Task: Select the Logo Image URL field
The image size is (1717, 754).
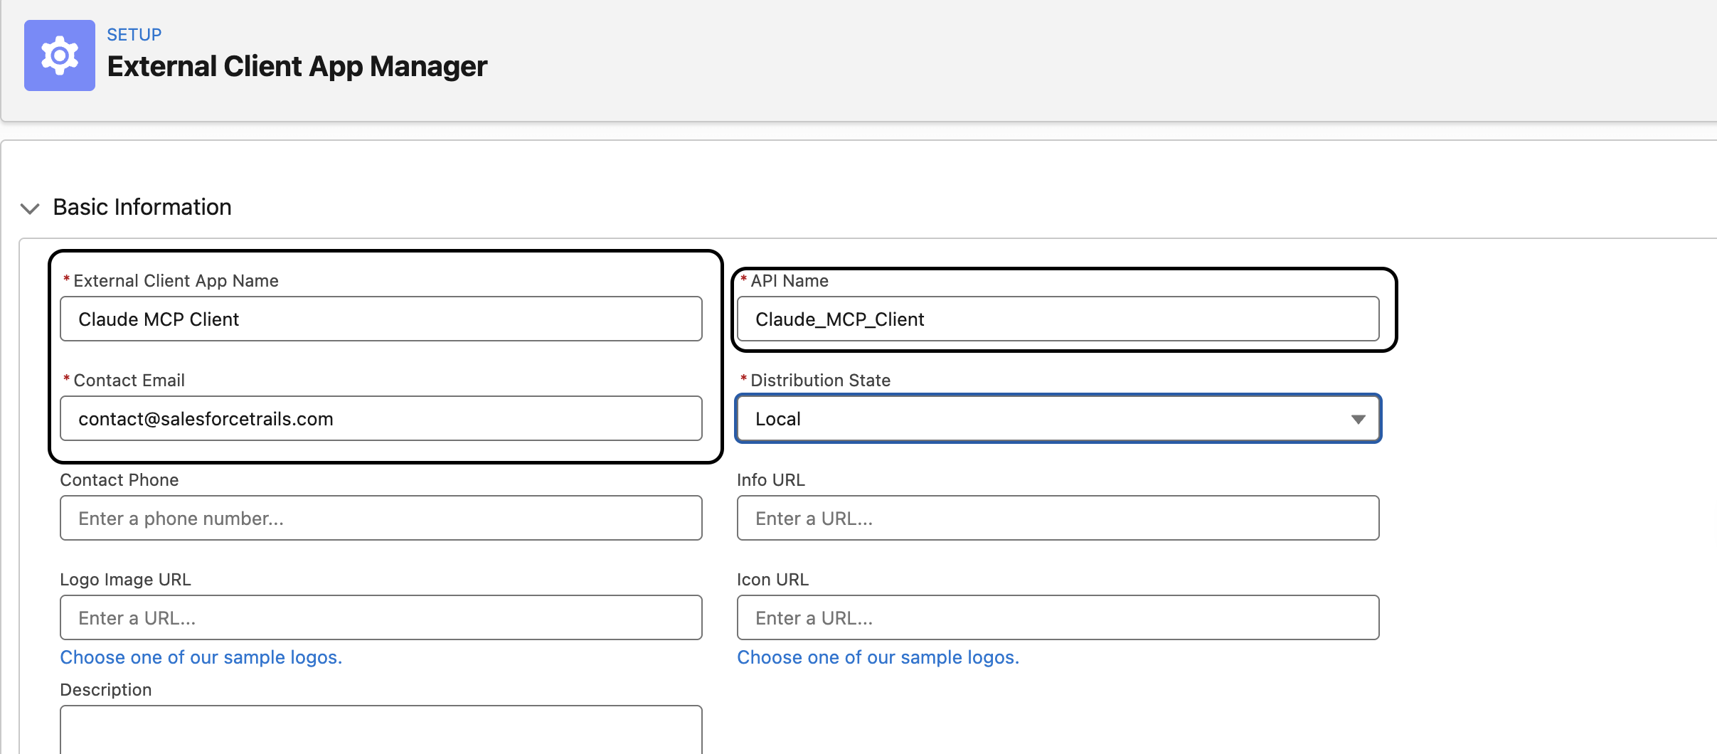Action: (381, 617)
